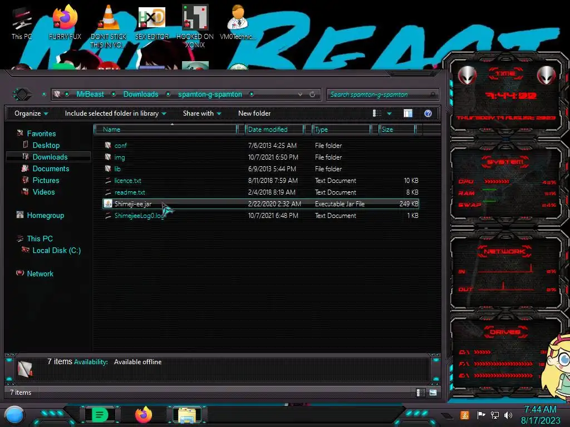Open the green notes app on taskbar
570x427 pixels.
tap(100, 415)
